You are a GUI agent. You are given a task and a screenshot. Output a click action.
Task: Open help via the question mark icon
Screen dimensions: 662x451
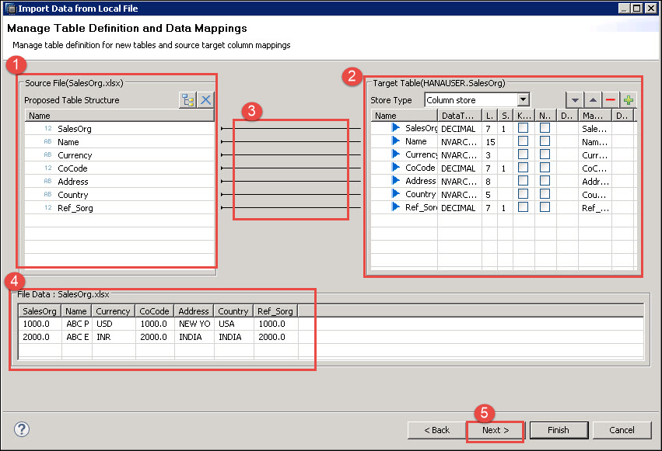pos(22,429)
